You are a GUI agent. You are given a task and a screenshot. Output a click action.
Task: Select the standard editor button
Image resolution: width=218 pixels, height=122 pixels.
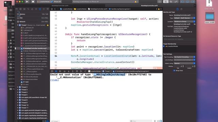click(x=166, y=2)
